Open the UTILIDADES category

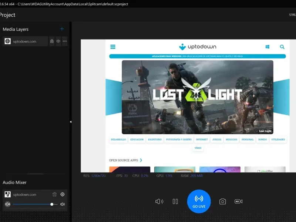278,139
